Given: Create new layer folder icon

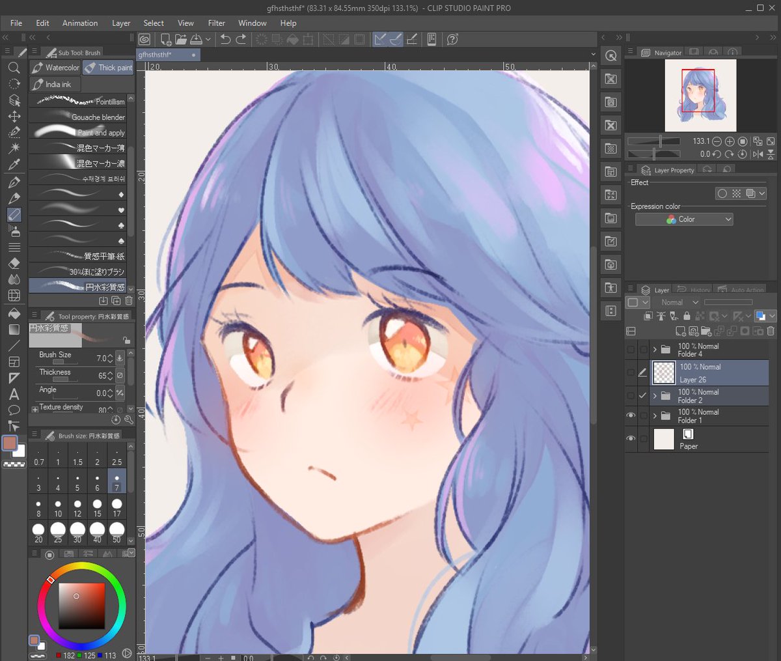Looking at the screenshot, I should (706, 331).
